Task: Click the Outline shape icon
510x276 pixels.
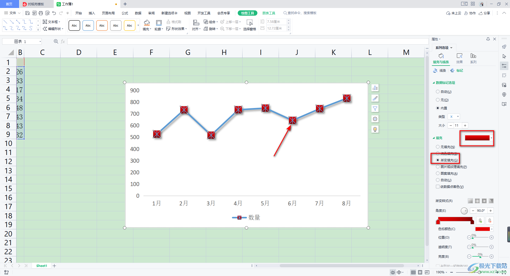Action: [159, 23]
